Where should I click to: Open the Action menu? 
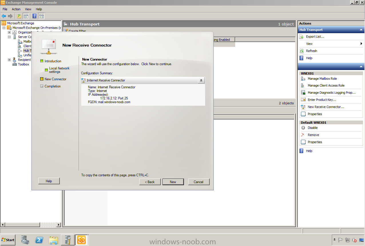point(16,9)
